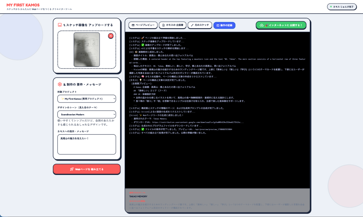Click the Webページを組み立てる button
The height and width of the screenshot is (217, 363).
pos(86,169)
